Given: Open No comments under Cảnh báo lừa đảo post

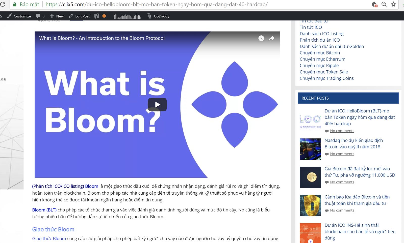Looking at the screenshot, I should pyautogui.click(x=342, y=210).
